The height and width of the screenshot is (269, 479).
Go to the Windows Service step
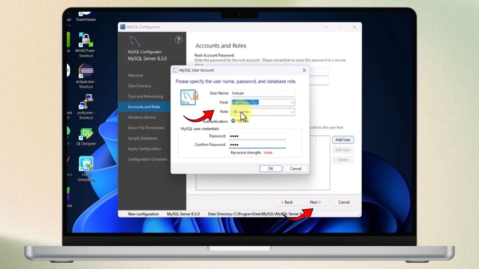[x=142, y=117]
